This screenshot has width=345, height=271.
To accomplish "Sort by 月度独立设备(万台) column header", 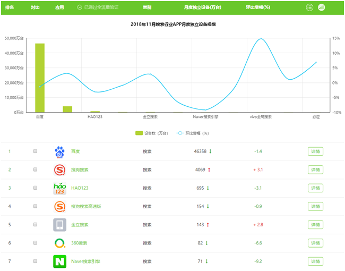I will click(x=202, y=7).
